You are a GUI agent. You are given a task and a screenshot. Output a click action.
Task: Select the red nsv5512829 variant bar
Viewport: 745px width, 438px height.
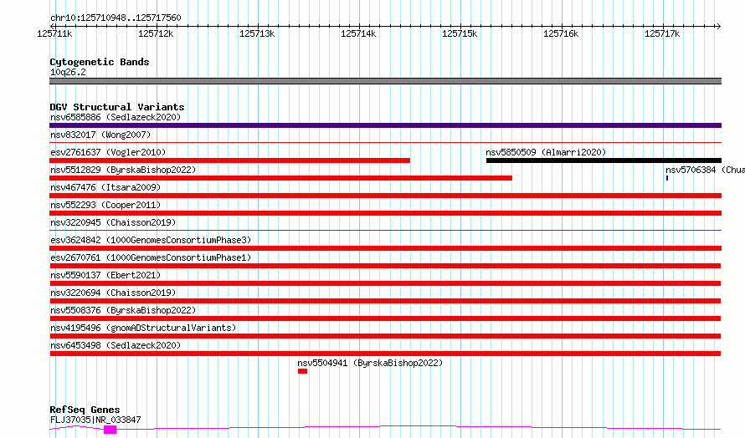click(x=280, y=178)
